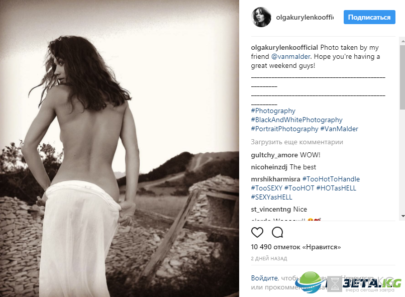405x297 pixels.
Task: Click the black-and-white main photo
Action: pos(119,149)
